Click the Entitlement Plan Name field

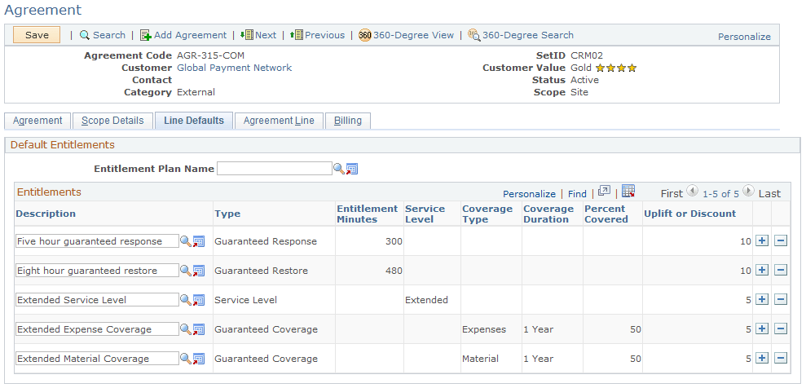(x=275, y=169)
